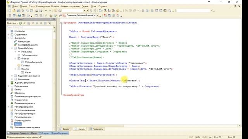Select Планы счетов in the tree
The image size is (248, 139).
click(x=21, y=100)
